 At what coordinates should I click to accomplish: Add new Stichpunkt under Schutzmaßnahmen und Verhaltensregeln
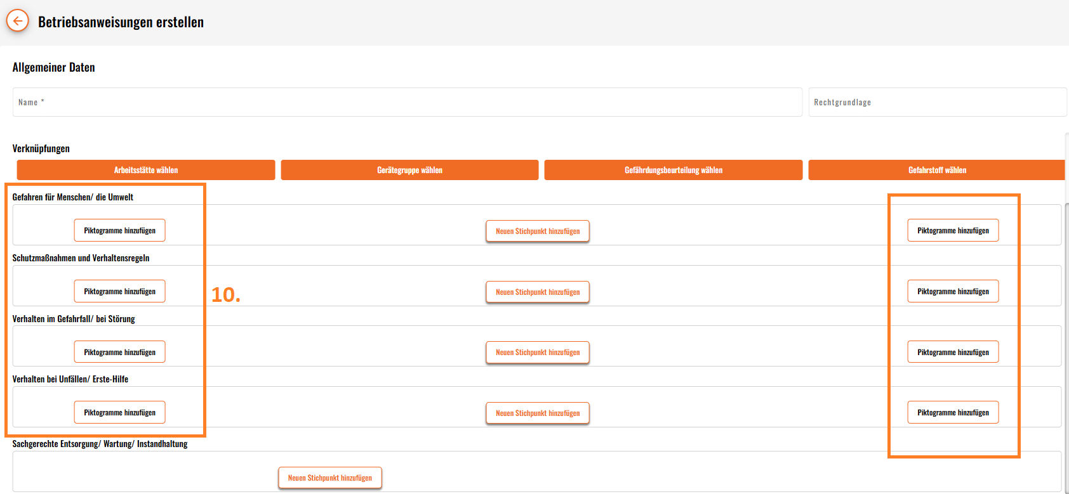tap(538, 292)
